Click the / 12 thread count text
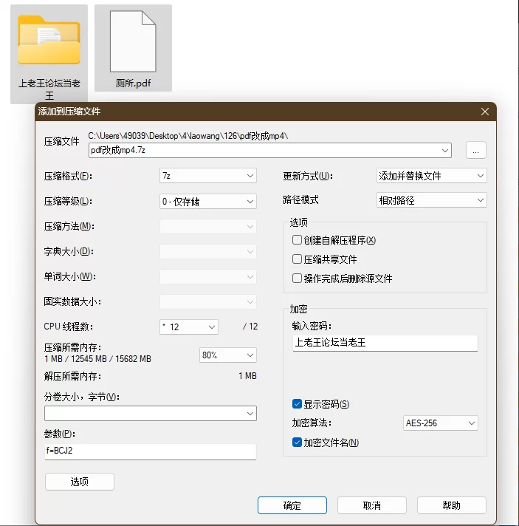Image resolution: width=519 pixels, height=526 pixels. [250, 327]
